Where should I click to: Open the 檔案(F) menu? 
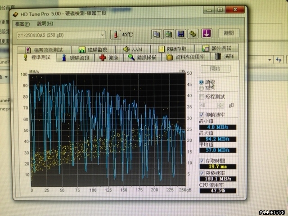click(x=22, y=24)
